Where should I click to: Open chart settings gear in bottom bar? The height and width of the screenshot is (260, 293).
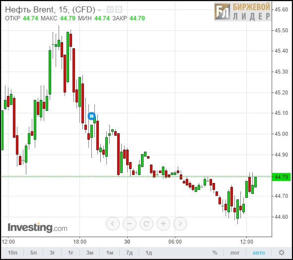pos(282,253)
